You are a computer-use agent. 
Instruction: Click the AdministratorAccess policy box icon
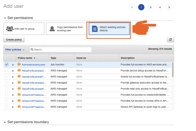(x=19, y=64)
